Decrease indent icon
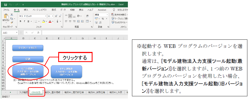Screen dimensions: 249x99 [78, 21]
